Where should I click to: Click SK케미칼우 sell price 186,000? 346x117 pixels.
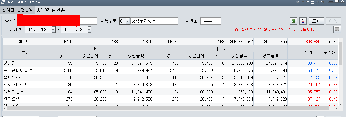tap(205, 92)
